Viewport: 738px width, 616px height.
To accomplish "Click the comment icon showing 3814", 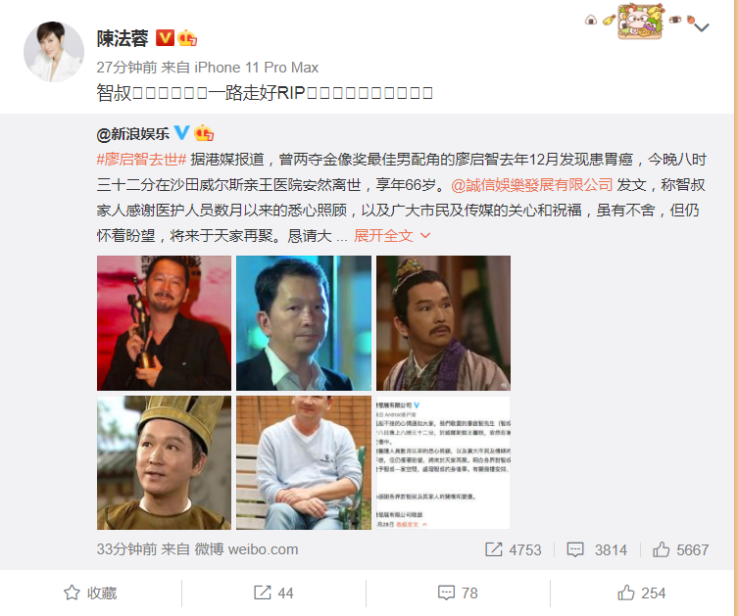I will 575,549.
